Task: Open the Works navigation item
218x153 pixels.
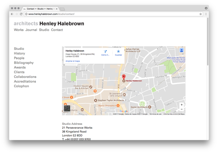Action: (19, 30)
